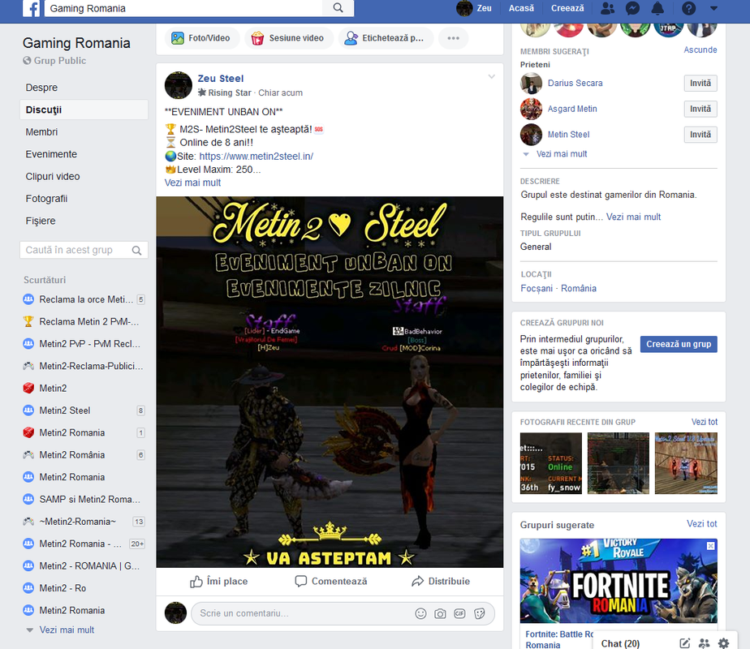Invite Darius Secara to group
The width and height of the screenshot is (750, 649).
pos(700,84)
